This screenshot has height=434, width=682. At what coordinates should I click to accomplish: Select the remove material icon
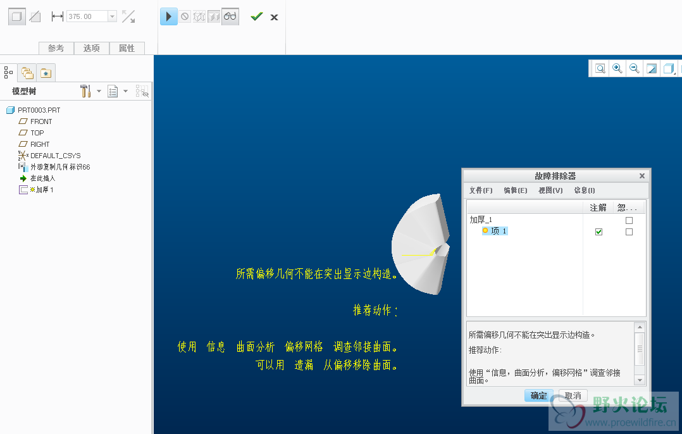35,16
